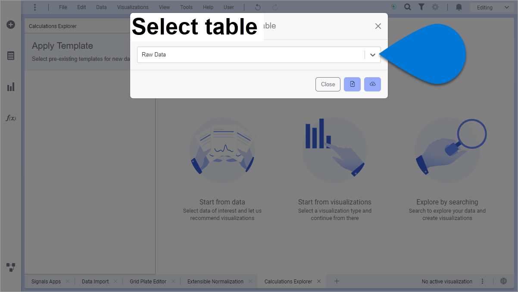Click the Start from visualizations illustration
The image size is (518, 292).
334,150
